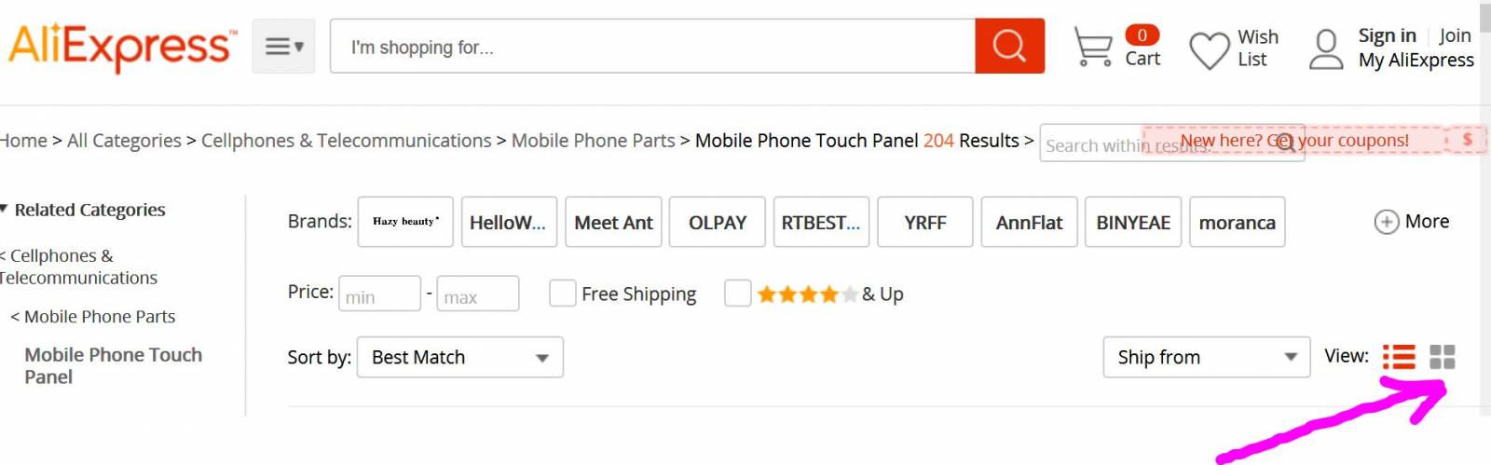Click the Sign in link
This screenshot has width=1491, height=465.
tap(1387, 35)
